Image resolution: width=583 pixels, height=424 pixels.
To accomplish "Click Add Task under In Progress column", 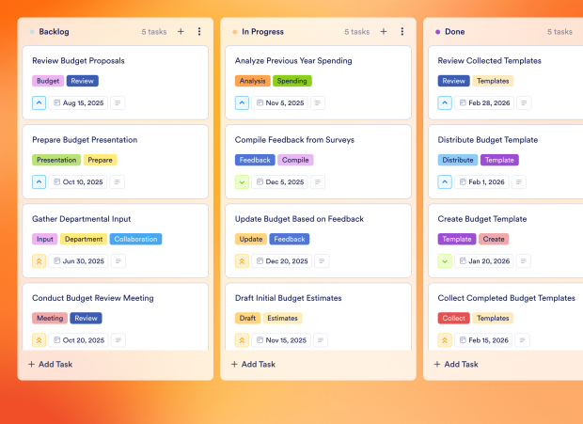I will tap(254, 364).
